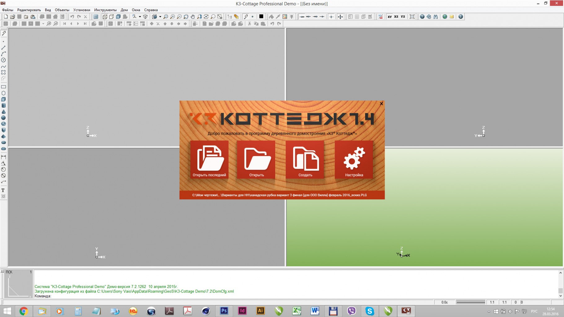Screen dimensions: 564x317
Task: Click the blue info circle icon
Action: pos(461,17)
